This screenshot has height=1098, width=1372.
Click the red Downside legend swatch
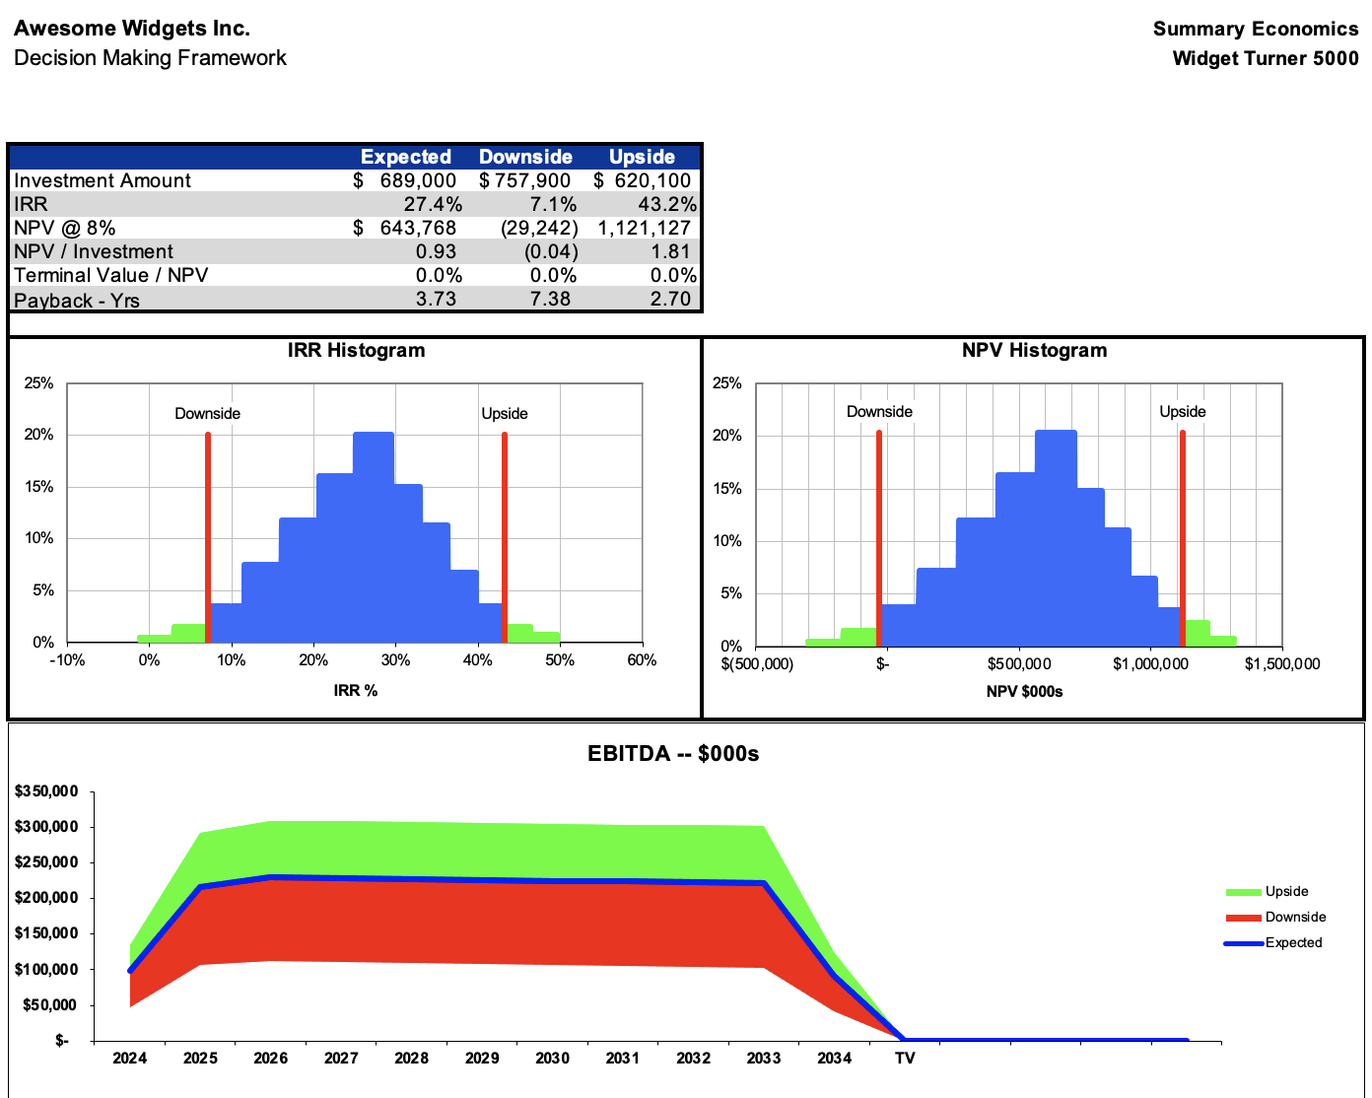tap(1243, 918)
